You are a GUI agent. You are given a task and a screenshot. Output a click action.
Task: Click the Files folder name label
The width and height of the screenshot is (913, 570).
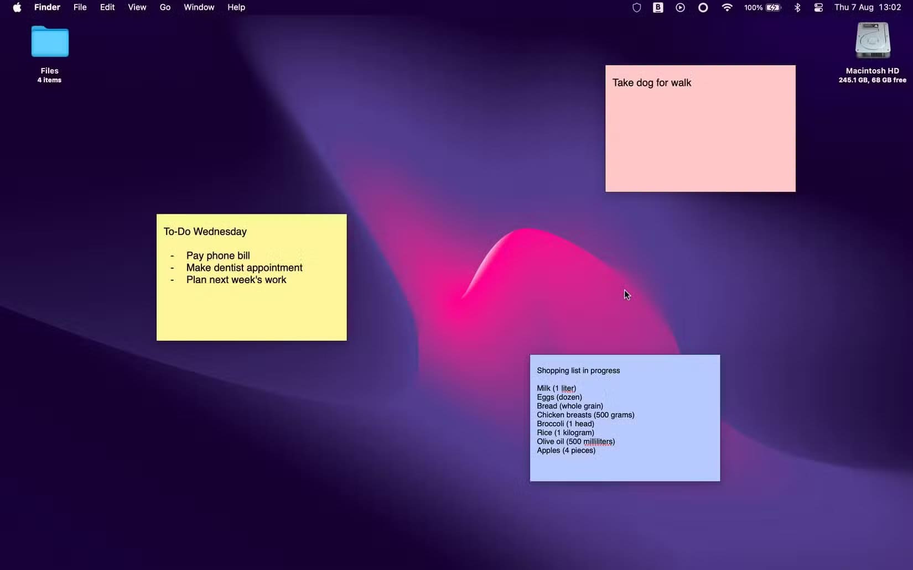[x=49, y=71]
